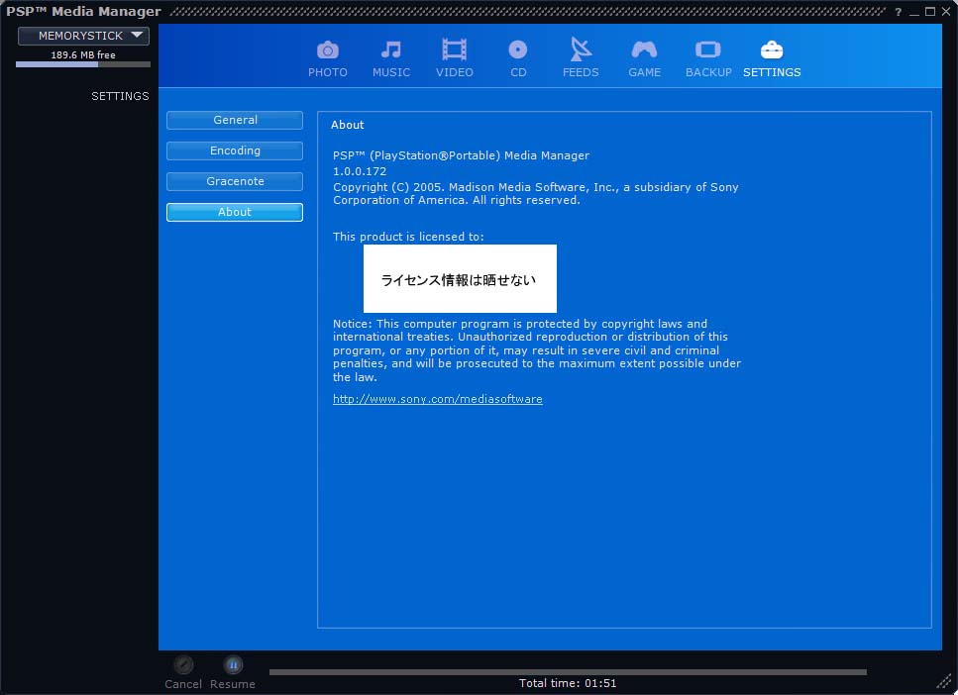Click the 'This product is licensed to:' text
This screenshot has height=695, width=958.
(x=408, y=237)
